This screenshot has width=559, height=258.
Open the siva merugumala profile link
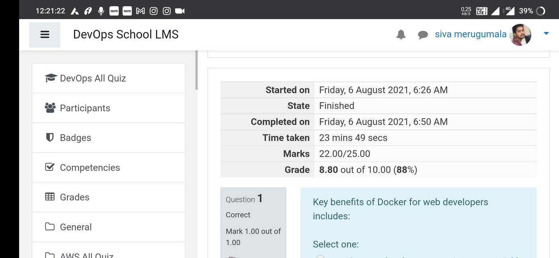(470, 34)
